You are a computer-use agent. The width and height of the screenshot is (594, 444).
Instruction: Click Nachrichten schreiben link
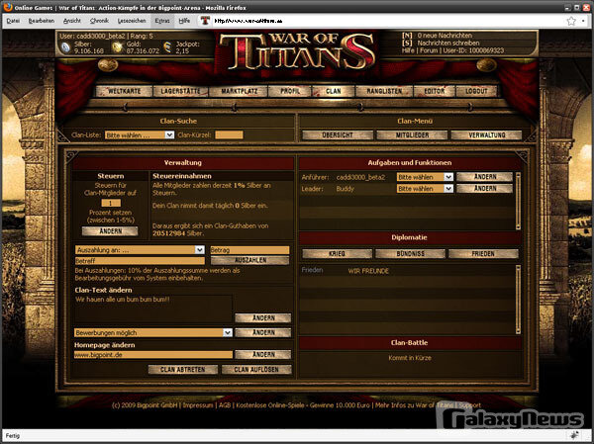[448, 44]
